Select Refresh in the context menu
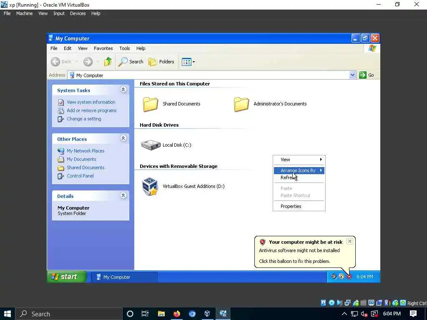The height and width of the screenshot is (320, 427). (x=299, y=177)
